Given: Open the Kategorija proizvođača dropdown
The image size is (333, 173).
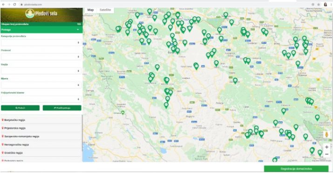Looking at the screenshot, I should coord(41,43).
